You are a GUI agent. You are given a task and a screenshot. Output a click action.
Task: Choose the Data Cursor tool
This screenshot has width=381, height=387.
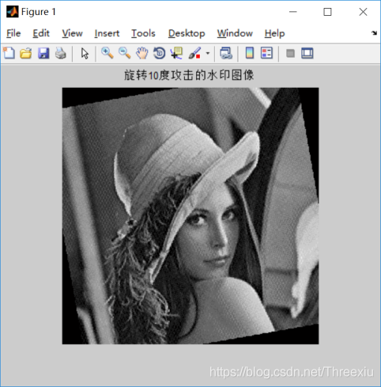coord(176,53)
